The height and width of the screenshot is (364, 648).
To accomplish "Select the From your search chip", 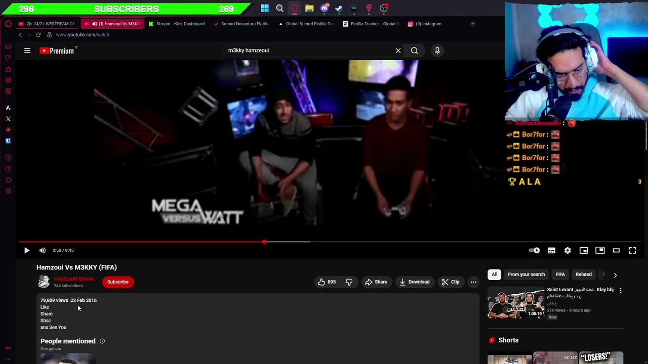I will tap(526, 275).
